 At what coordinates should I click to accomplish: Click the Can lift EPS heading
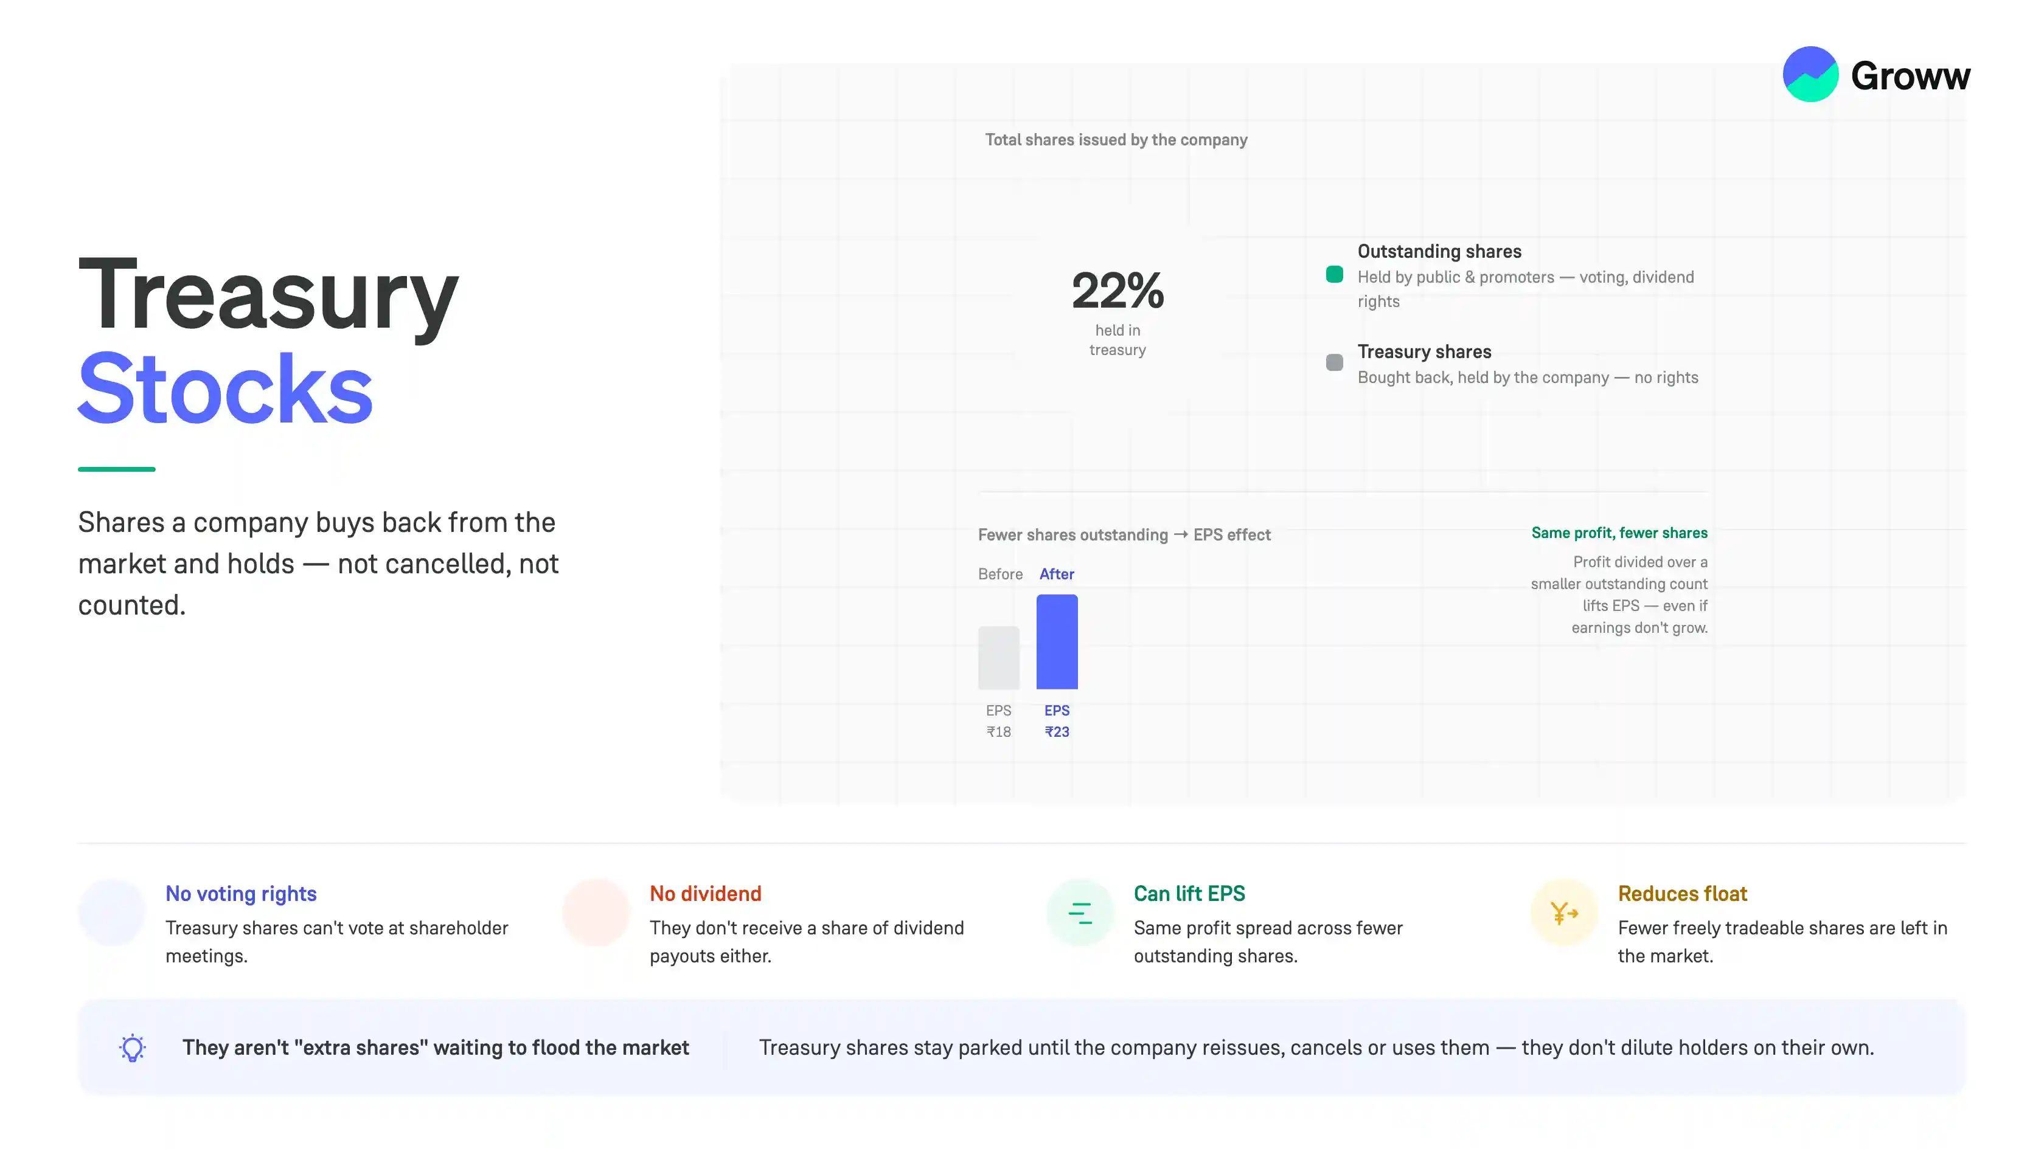tap(1189, 894)
